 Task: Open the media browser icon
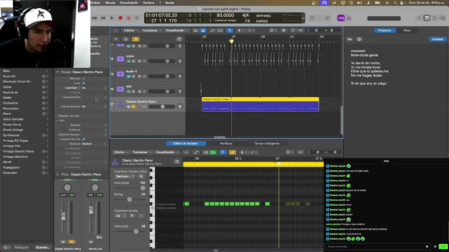tap(442, 18)
